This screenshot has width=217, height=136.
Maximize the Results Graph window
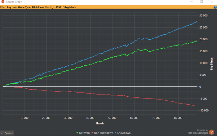pyautogui.click(x=201, y=2)
